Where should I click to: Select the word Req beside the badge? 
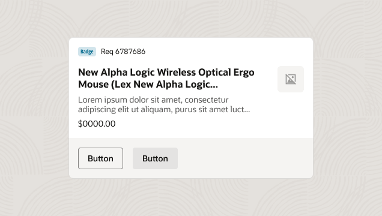coord(107,52)
